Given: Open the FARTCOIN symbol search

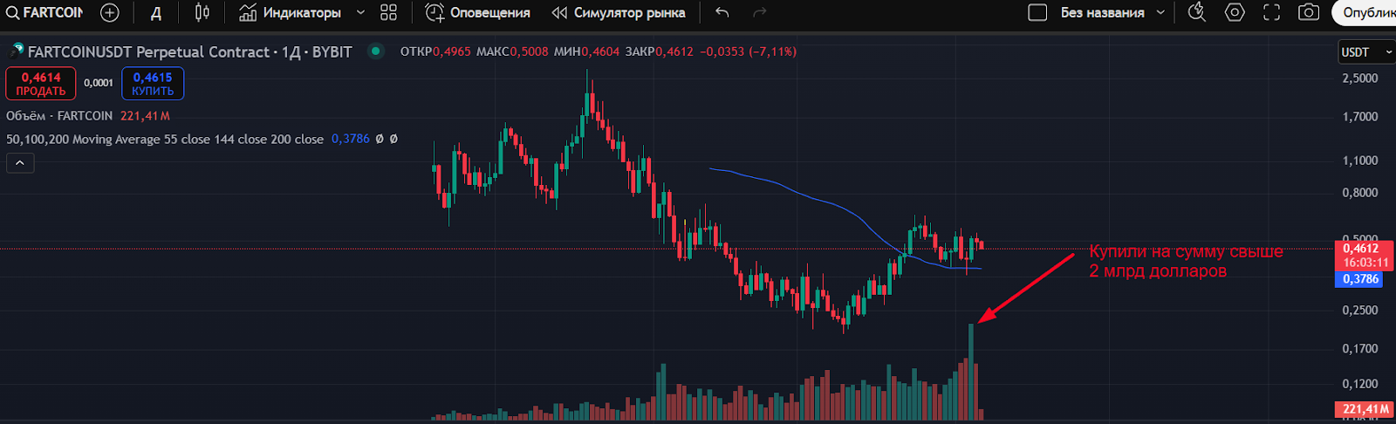Looking at the screenshot, I should [x=44, y=13].
